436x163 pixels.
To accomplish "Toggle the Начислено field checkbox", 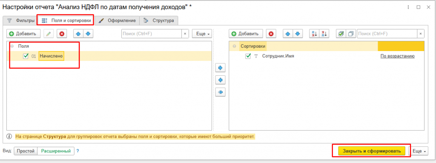I will (26, 56).
